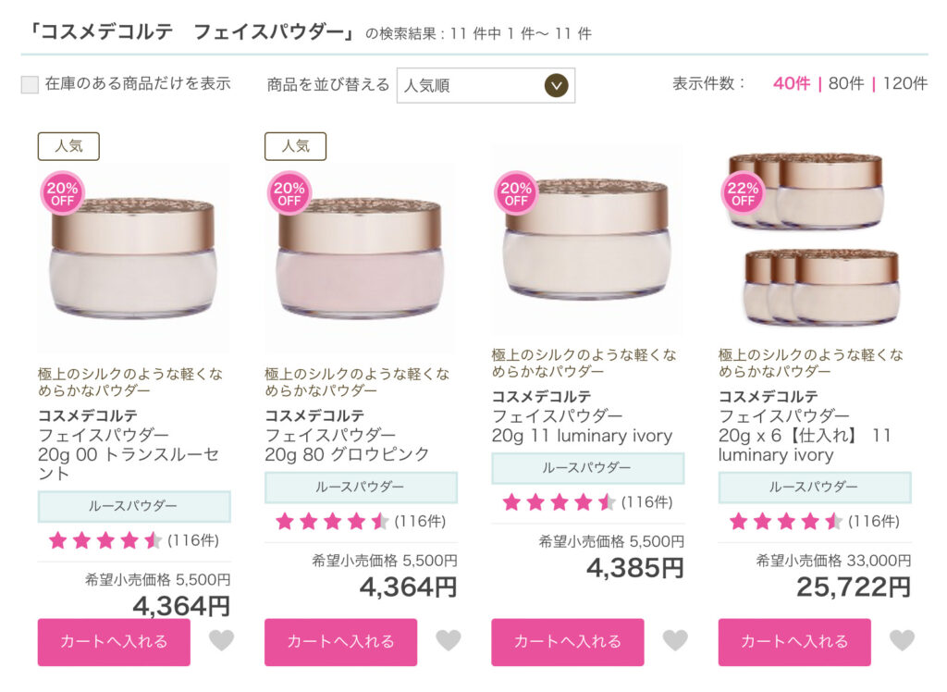Show 80件 per page

pos(846,83)
